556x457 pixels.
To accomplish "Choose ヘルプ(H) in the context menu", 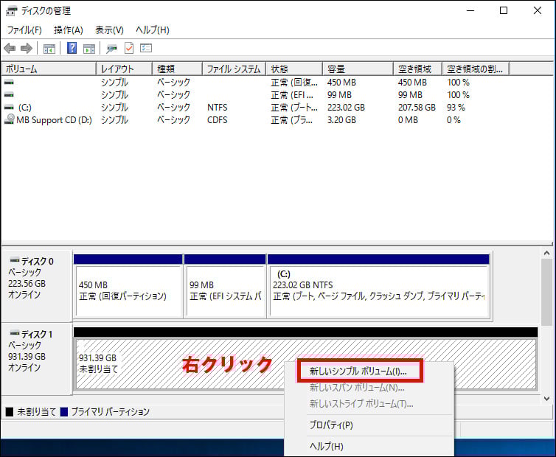I will (x=326, y=446).
